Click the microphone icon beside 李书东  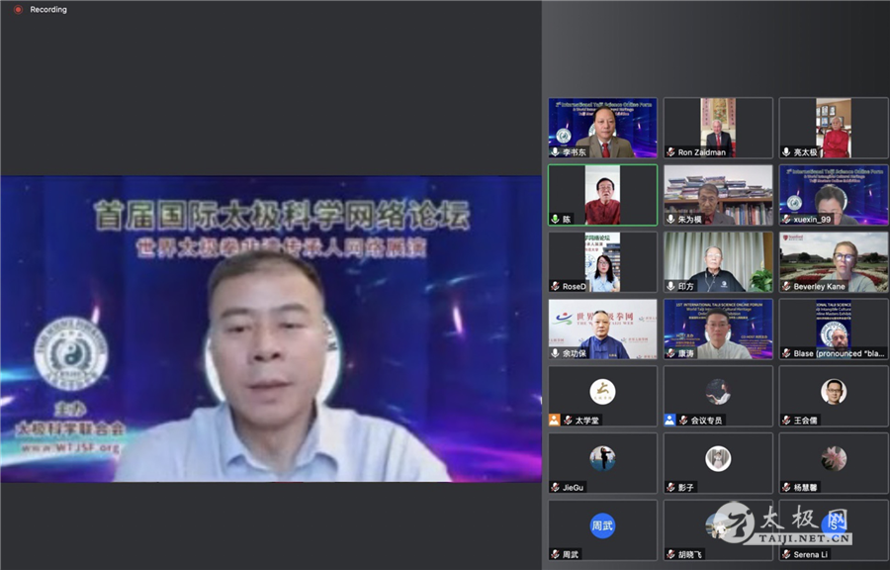[556, 152]
